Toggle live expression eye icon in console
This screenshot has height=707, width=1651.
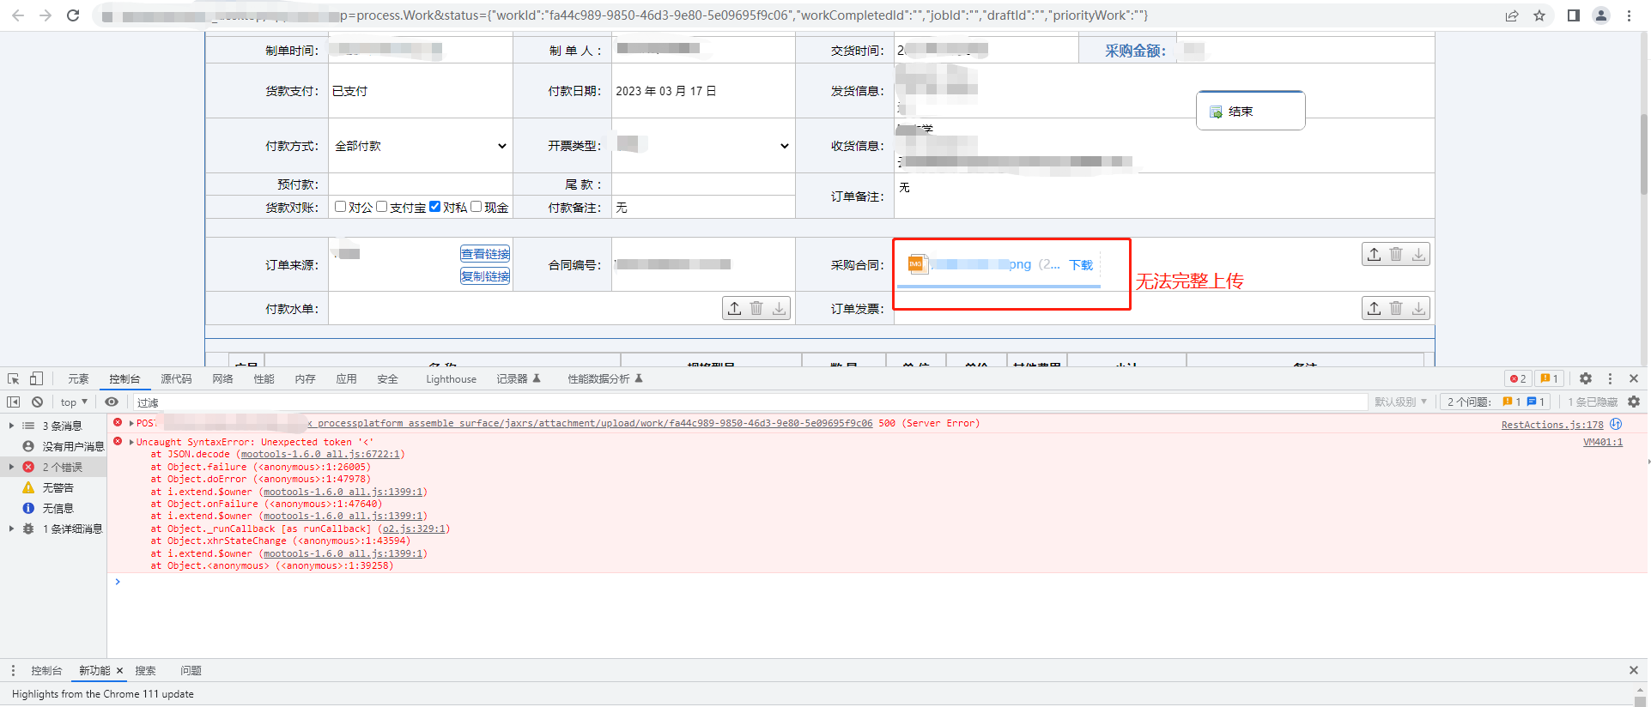point(112,402)
